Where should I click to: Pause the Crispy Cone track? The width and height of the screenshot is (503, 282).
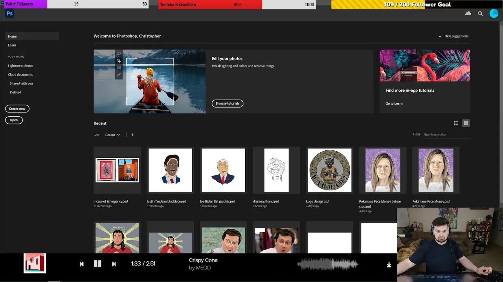pos(97,264)
